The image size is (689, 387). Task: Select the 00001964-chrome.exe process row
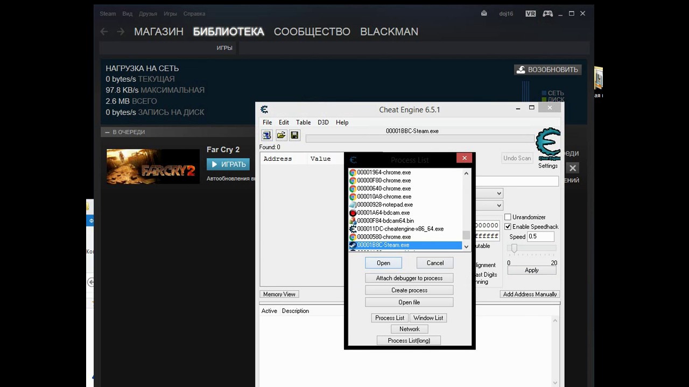coord(405,173)
